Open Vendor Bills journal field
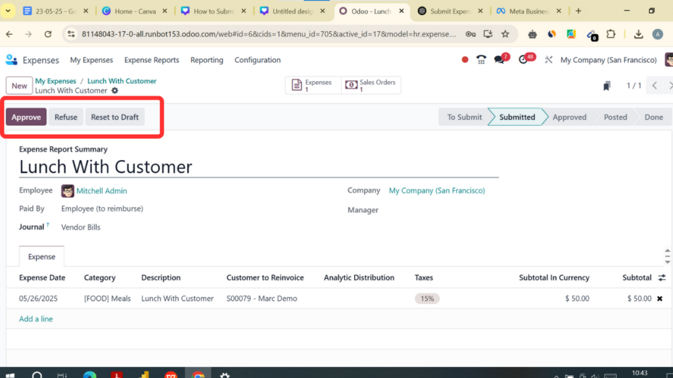The height and width of the screenshot is (378, 673). tap(81, 227)
